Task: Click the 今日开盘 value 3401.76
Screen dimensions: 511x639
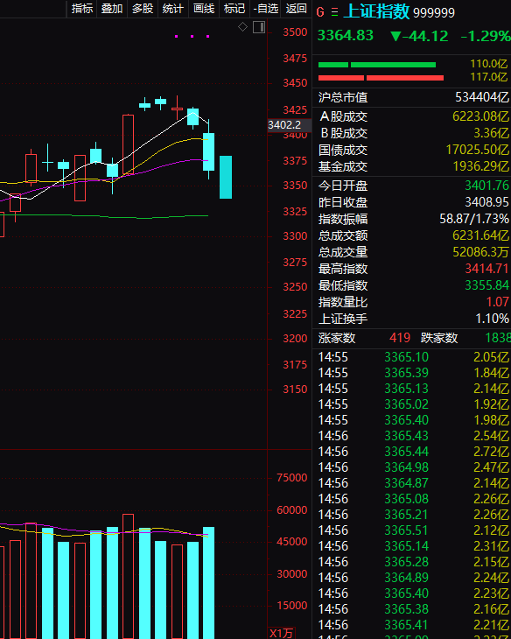Action: click(x=487, y=186)
